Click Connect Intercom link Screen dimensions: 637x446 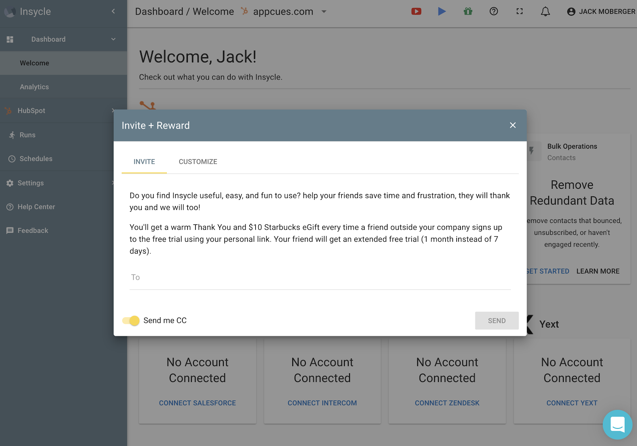tap(322, 403)
